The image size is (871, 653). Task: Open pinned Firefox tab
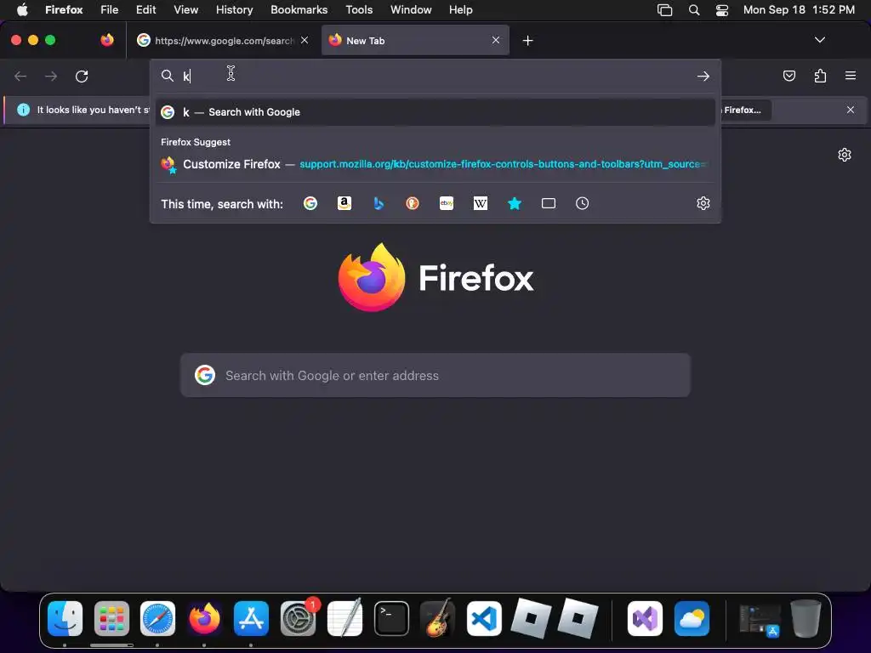click(107, 40)
